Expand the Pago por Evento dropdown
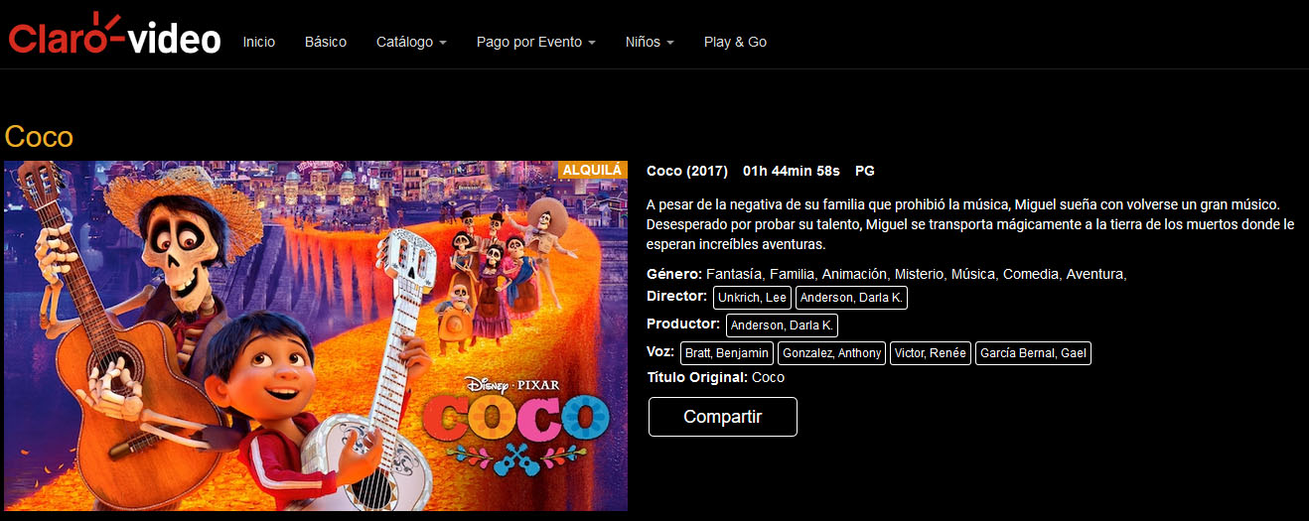Screen dimensions: 1309x521 coord(536,42)
